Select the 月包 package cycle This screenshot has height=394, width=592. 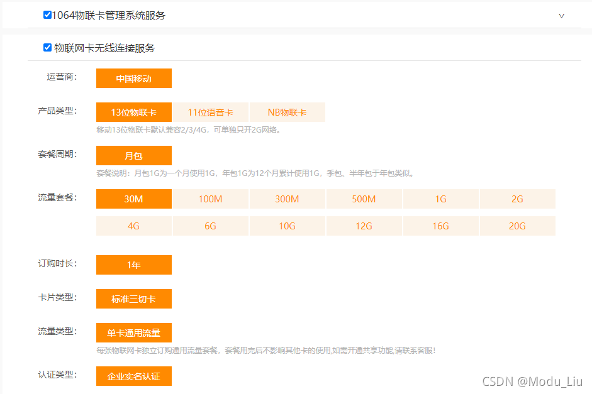[133, 156]
